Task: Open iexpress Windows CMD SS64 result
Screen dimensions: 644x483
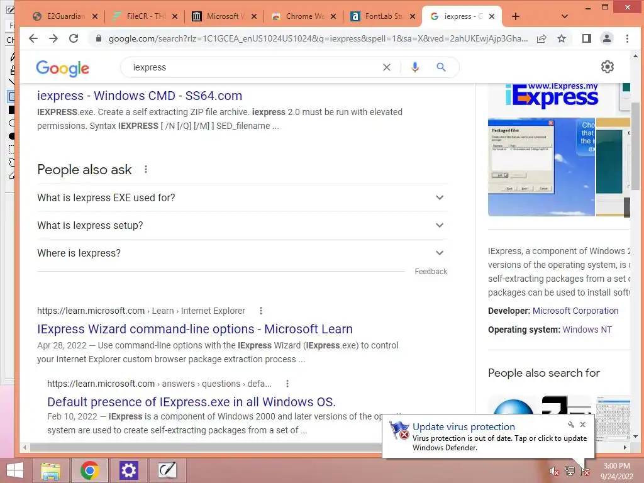Action: pos(140,96)
